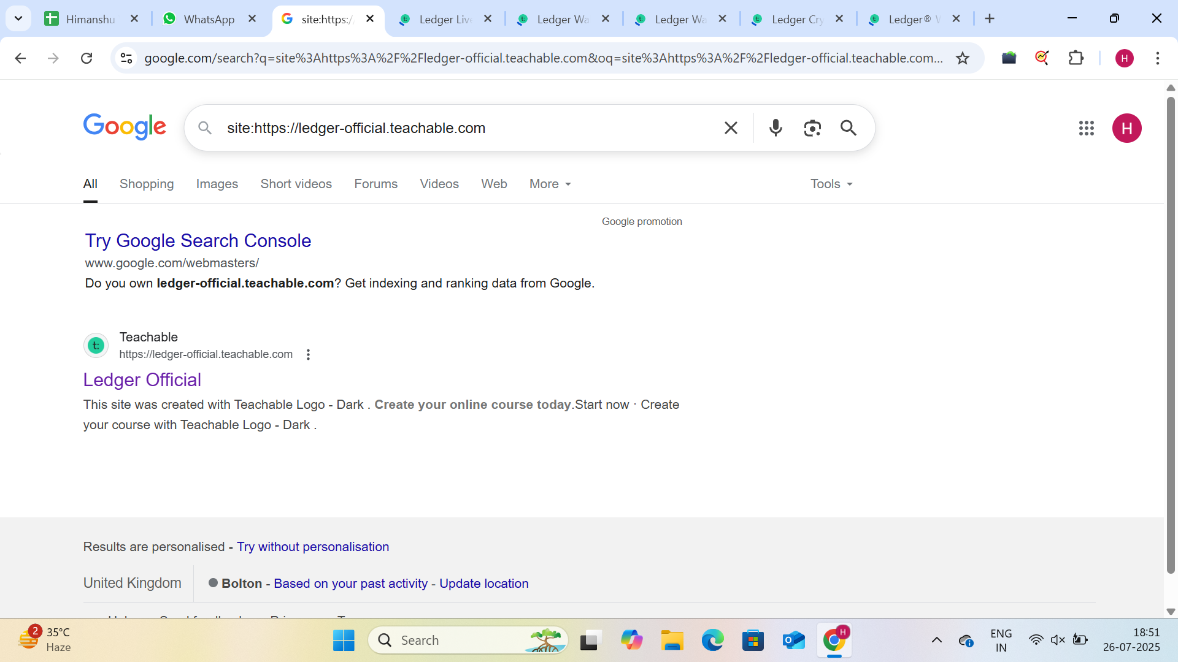Close the WhatsApp tab
This screenshot has width=1178, height=662.
(252, 19)
